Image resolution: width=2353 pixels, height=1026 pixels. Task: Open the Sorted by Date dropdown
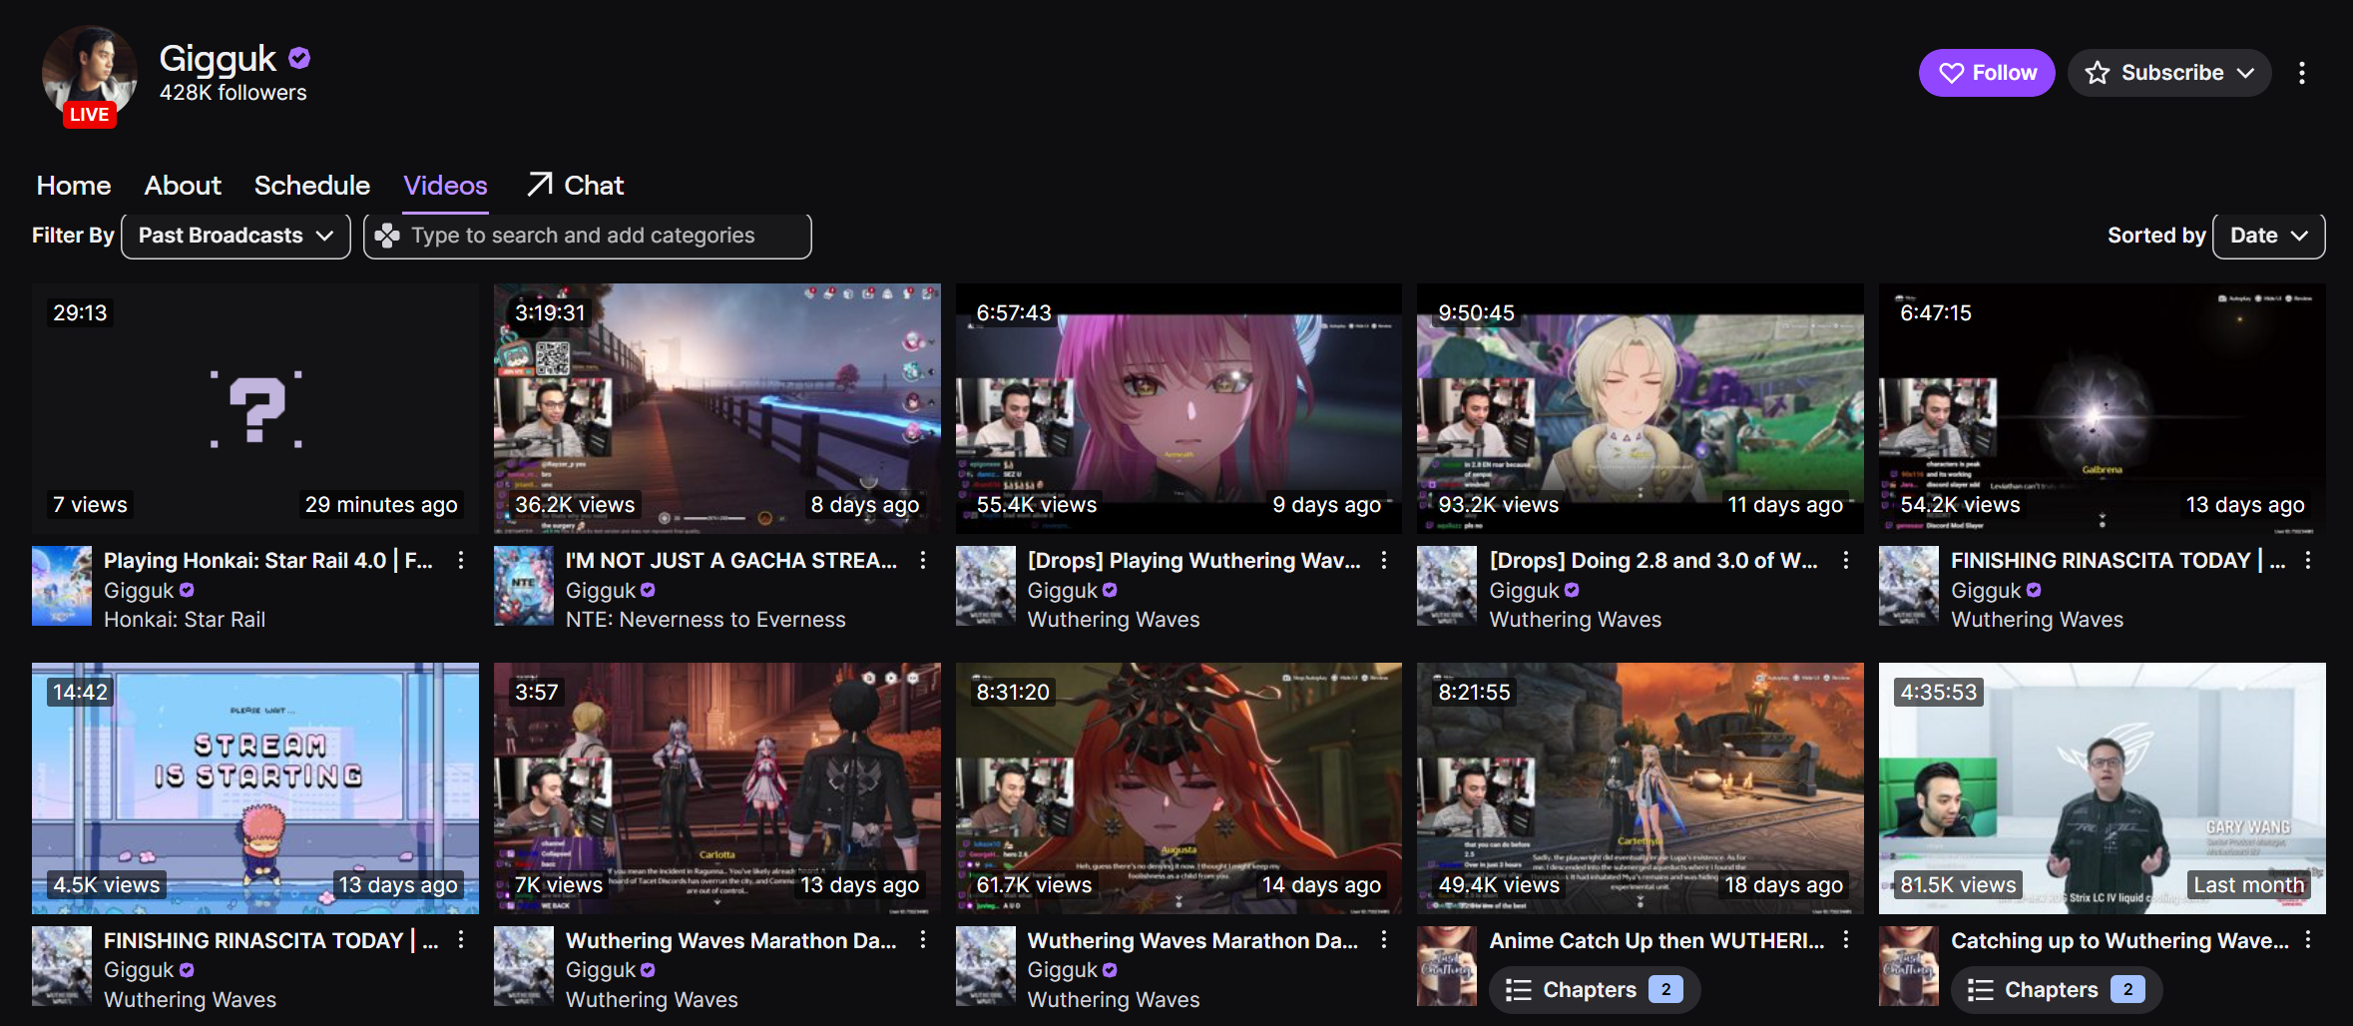coord(2269,237)
